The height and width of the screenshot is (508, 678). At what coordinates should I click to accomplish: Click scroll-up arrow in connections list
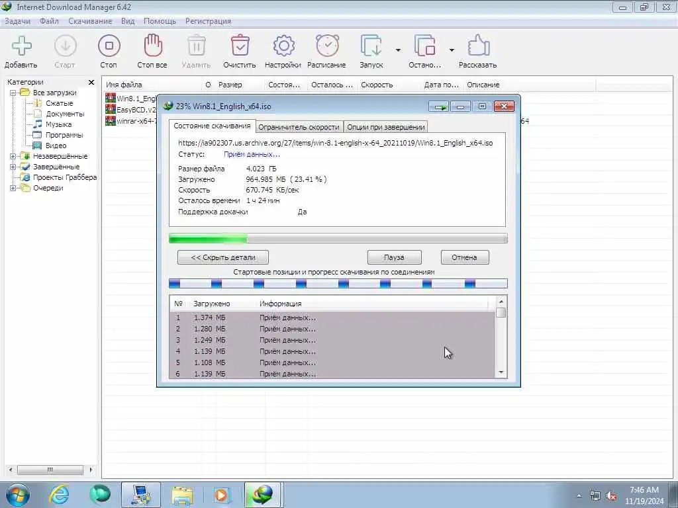pyautogui.click(x=501, y=302)
